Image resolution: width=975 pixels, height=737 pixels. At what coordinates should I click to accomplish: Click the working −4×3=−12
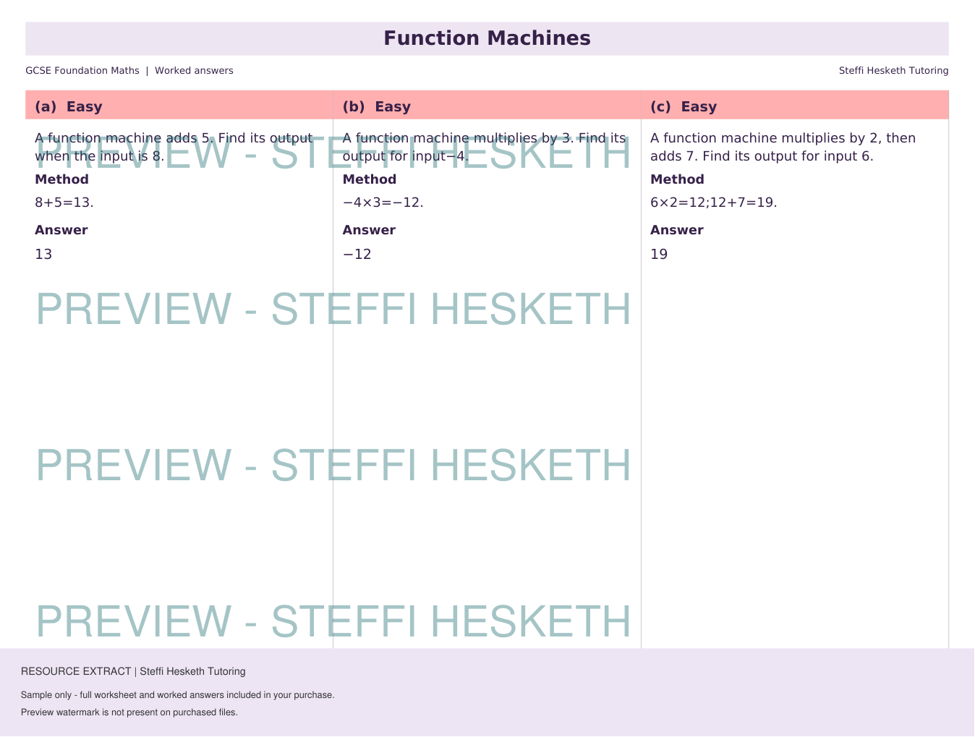(383, 203)
